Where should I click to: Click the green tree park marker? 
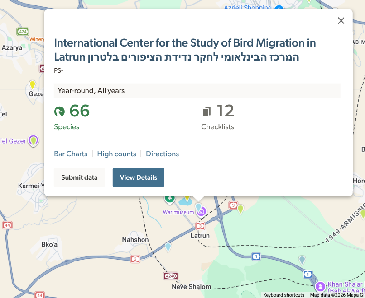(x=170, y=200)
